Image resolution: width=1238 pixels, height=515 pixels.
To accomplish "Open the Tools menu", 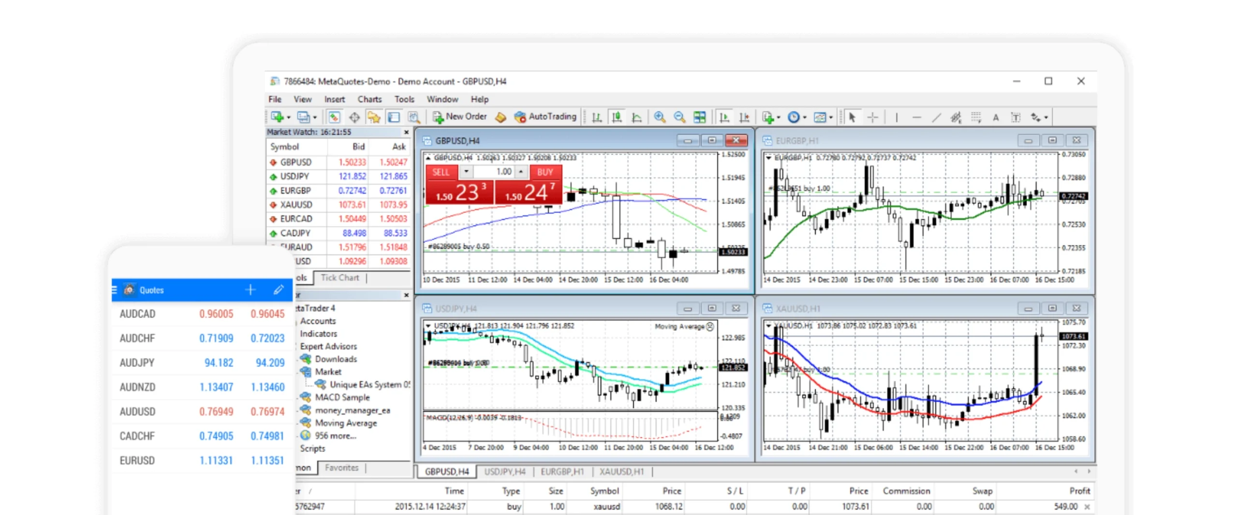I will pos(404,99).
